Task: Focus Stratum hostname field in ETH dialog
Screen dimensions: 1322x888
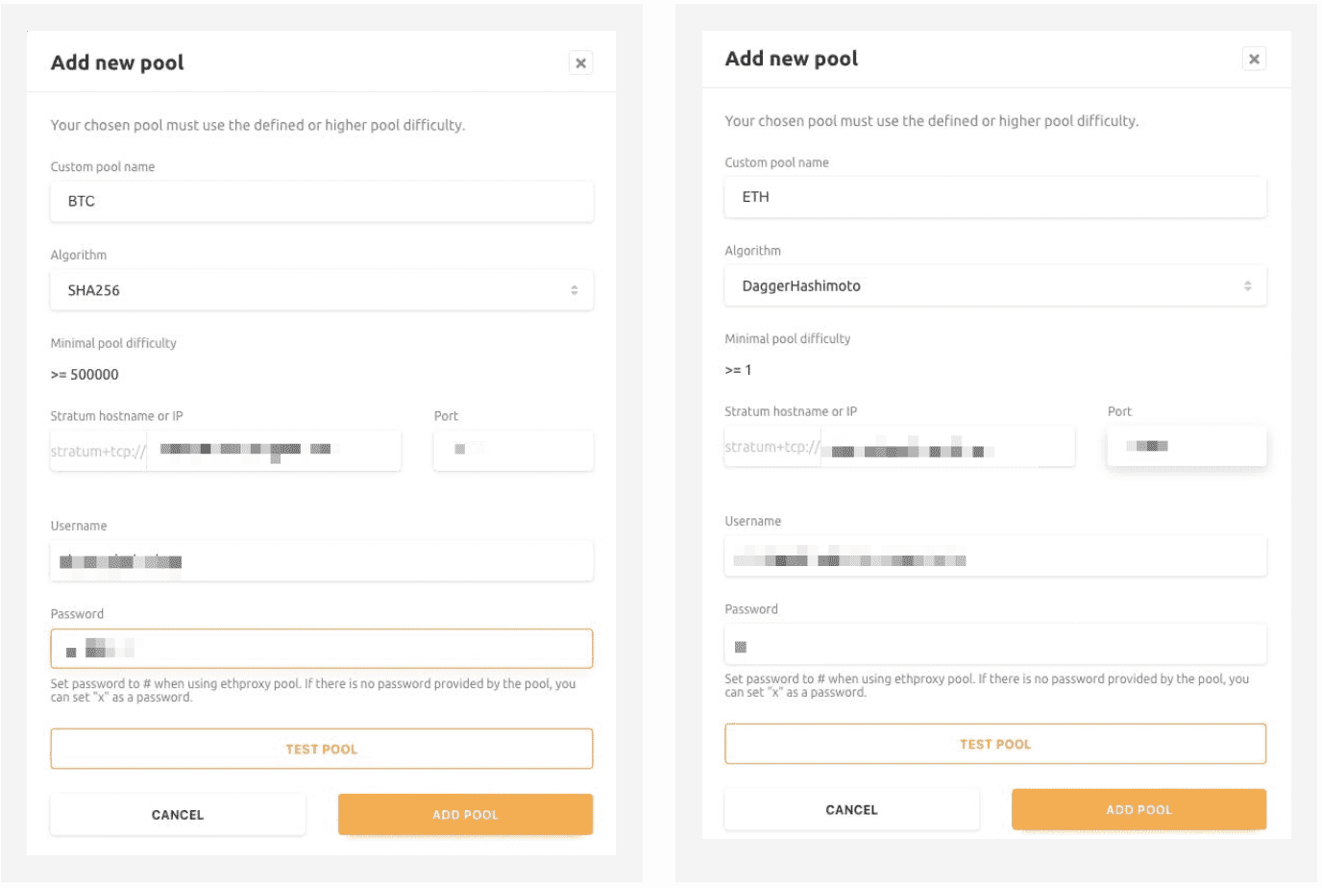Action: [946, 447]
